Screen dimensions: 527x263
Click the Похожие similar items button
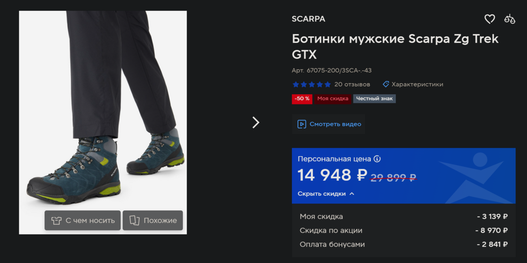(x=153, y=220)
